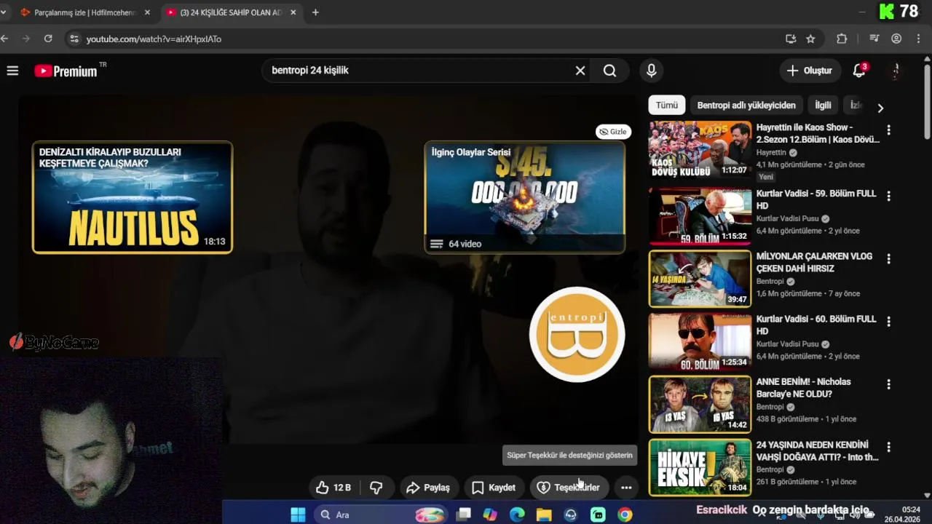Open 59. BÖLÜM video thumbnail
The image size is (932, 524).
coord(700,216)
